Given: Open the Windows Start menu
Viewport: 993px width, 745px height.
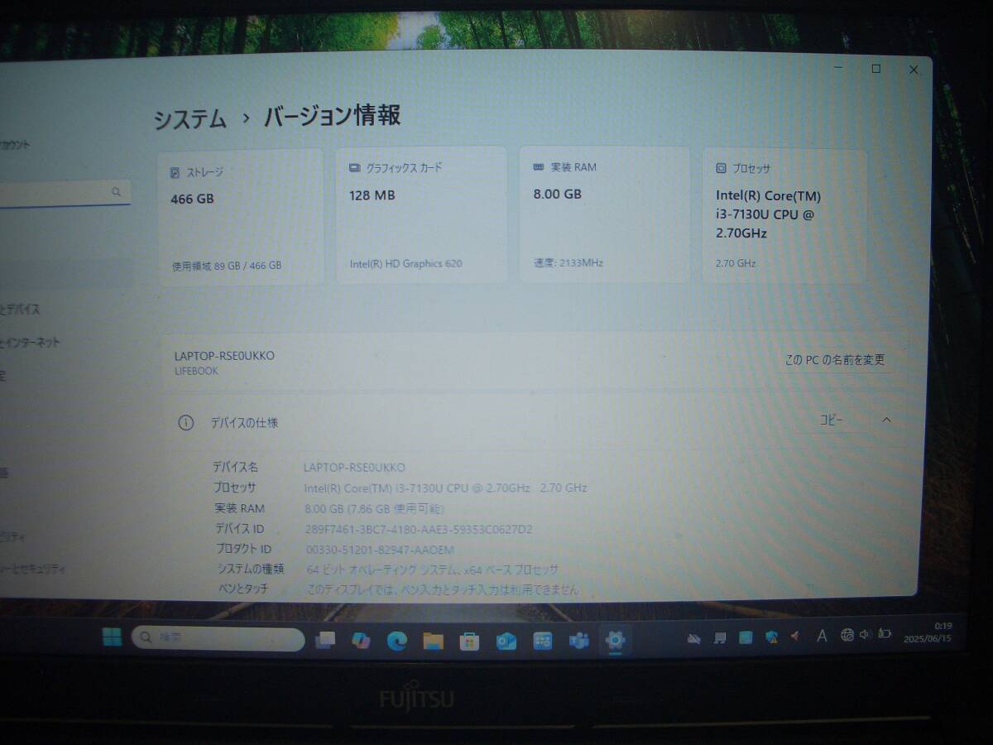Looking at the screenshot, I should coord(112,637).
